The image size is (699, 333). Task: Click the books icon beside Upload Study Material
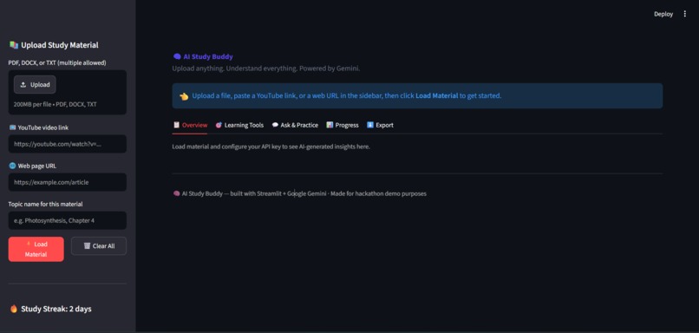(x=14, y=45)
